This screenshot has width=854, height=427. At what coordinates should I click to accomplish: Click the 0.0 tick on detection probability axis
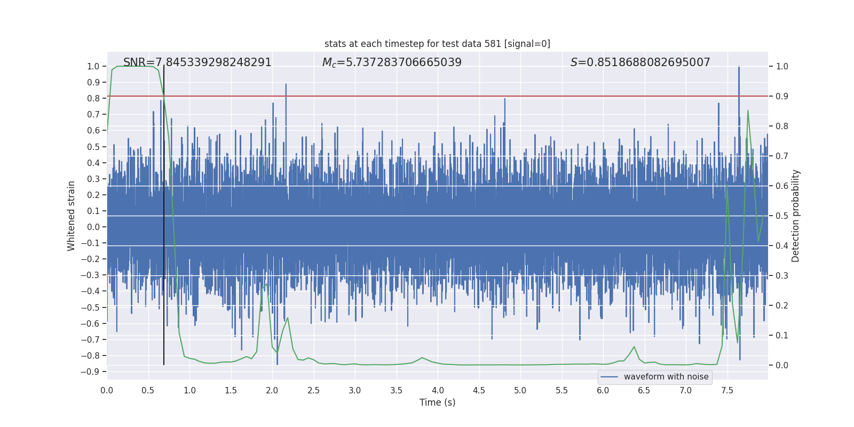(782, 366)
